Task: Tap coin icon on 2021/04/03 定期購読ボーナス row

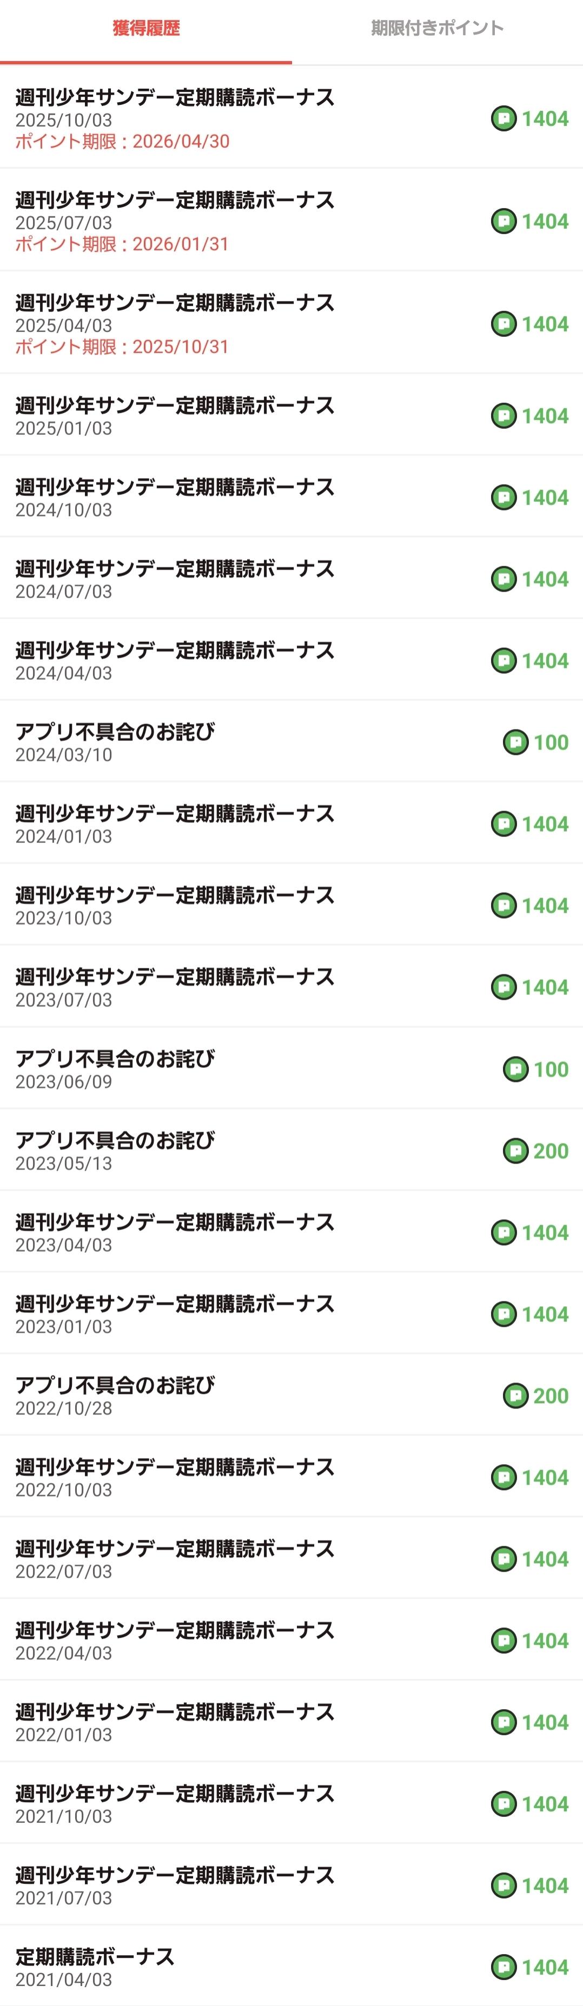Action: tap(504, 1967)
